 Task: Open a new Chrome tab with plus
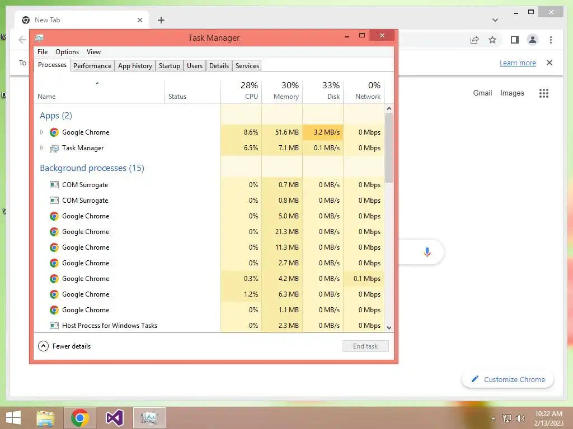coord(161,20)
